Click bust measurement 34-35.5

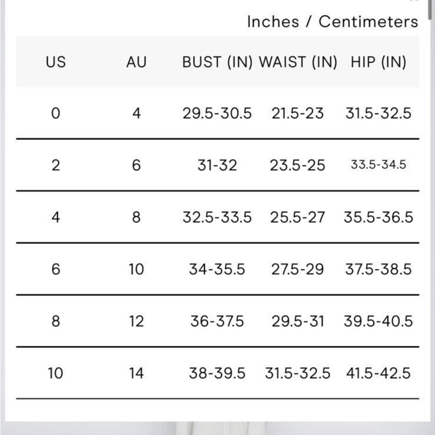pos(217,269)
